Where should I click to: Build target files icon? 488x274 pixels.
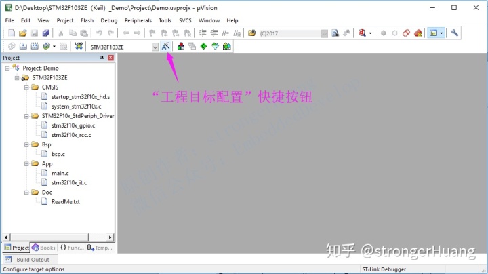click(x=23, y=46)
